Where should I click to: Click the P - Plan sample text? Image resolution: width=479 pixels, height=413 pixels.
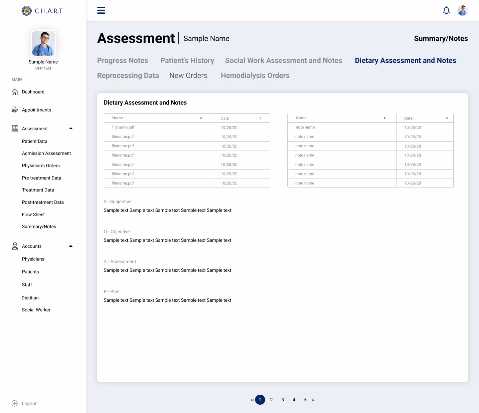pos(167,300)
